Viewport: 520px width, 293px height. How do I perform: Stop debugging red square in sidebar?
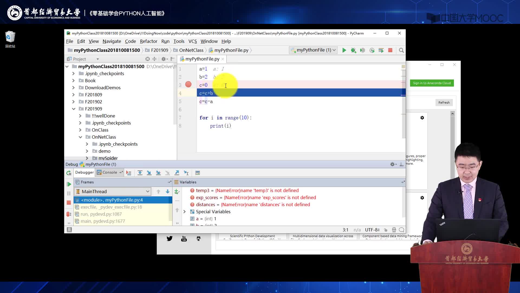(69, 203)
